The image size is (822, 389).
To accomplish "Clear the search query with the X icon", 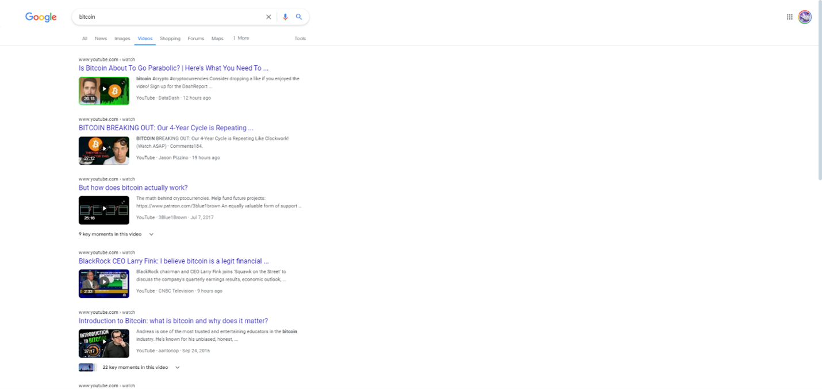I will pos(268,17).
